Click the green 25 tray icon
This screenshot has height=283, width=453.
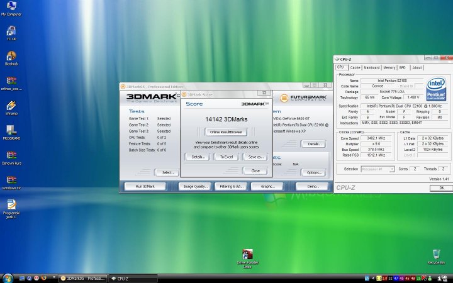point(418,279)
